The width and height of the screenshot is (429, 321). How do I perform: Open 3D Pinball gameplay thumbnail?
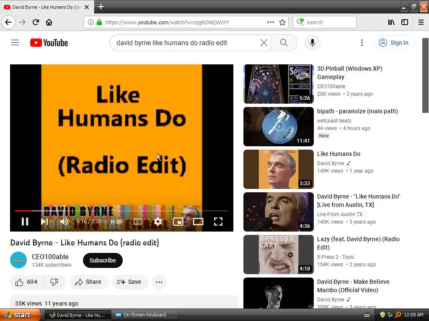[278, 84]
